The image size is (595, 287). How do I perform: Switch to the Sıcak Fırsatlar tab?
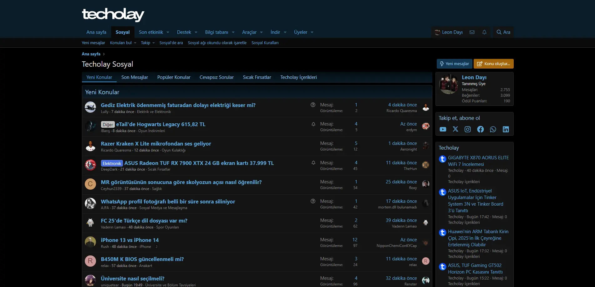[x=257, y=77]
